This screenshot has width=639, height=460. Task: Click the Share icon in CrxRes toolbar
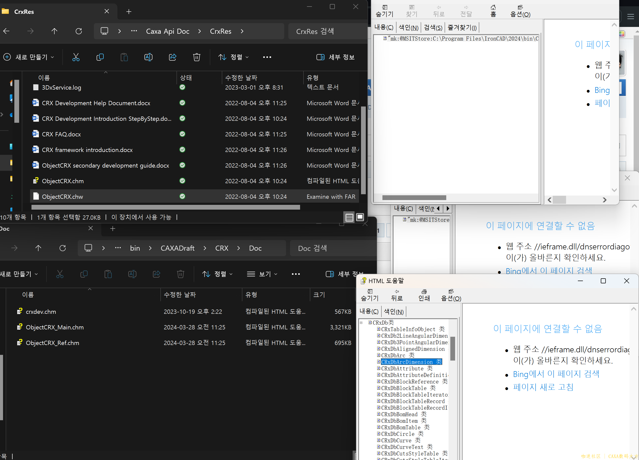coord(172,57)
